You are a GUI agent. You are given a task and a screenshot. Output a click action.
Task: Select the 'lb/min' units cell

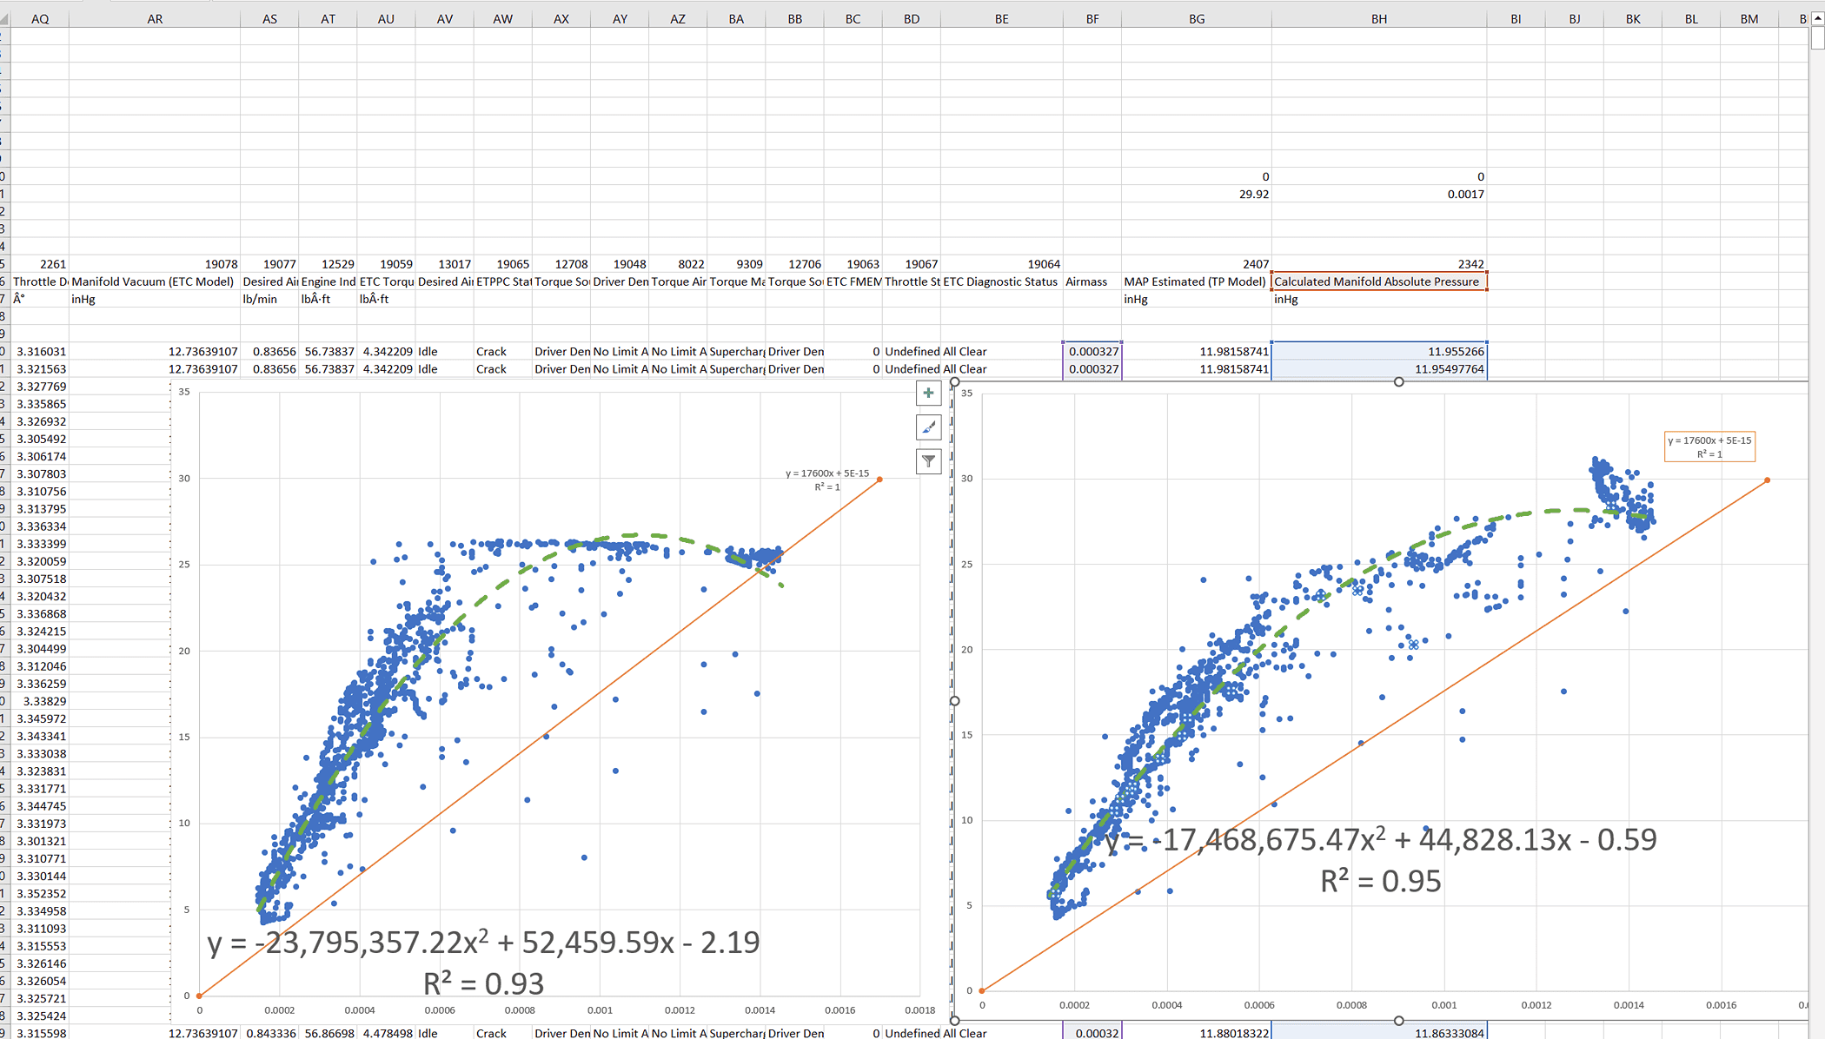coord(269,299)
